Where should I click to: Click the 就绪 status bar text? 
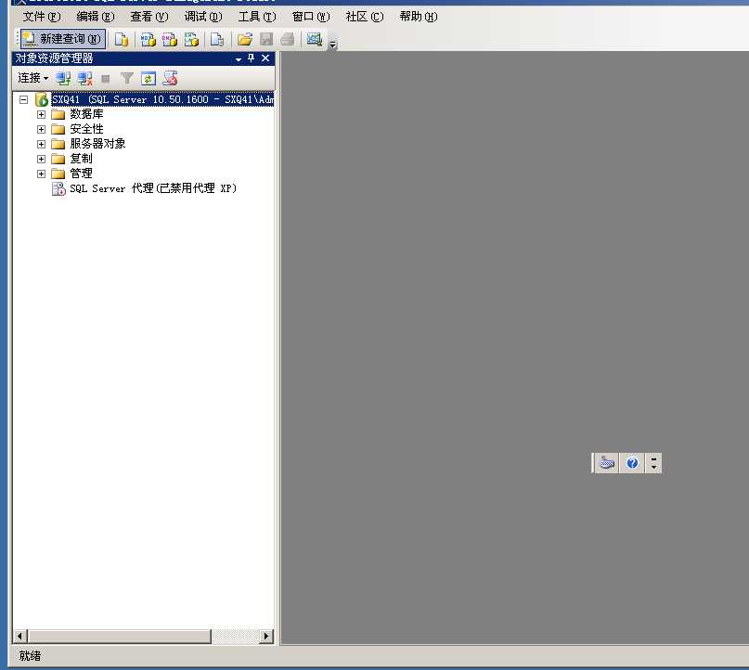point(30,656)
